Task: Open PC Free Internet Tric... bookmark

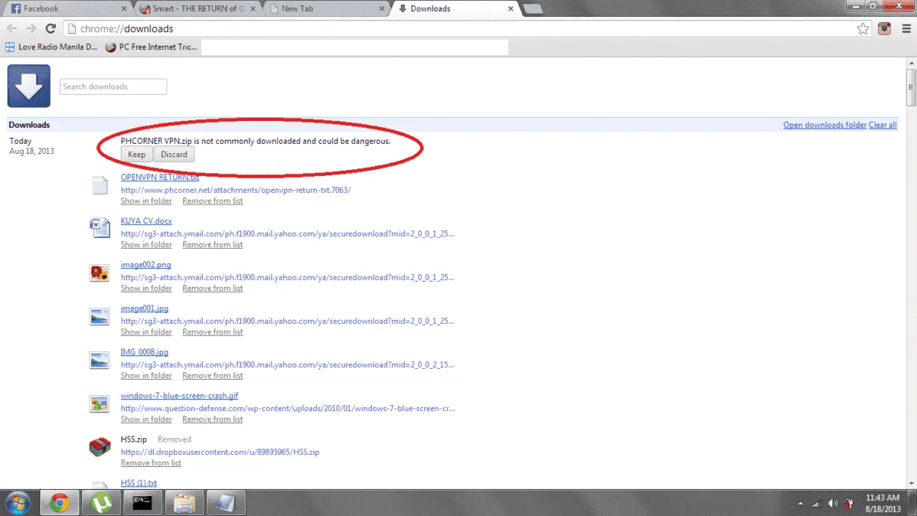Action: coord(151,47)
